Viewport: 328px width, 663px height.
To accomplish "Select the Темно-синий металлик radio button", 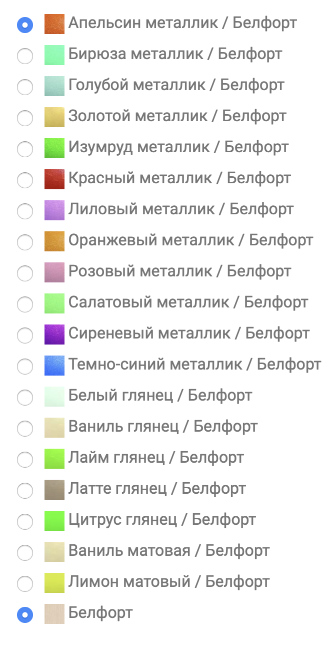I will tap(25, 367).
